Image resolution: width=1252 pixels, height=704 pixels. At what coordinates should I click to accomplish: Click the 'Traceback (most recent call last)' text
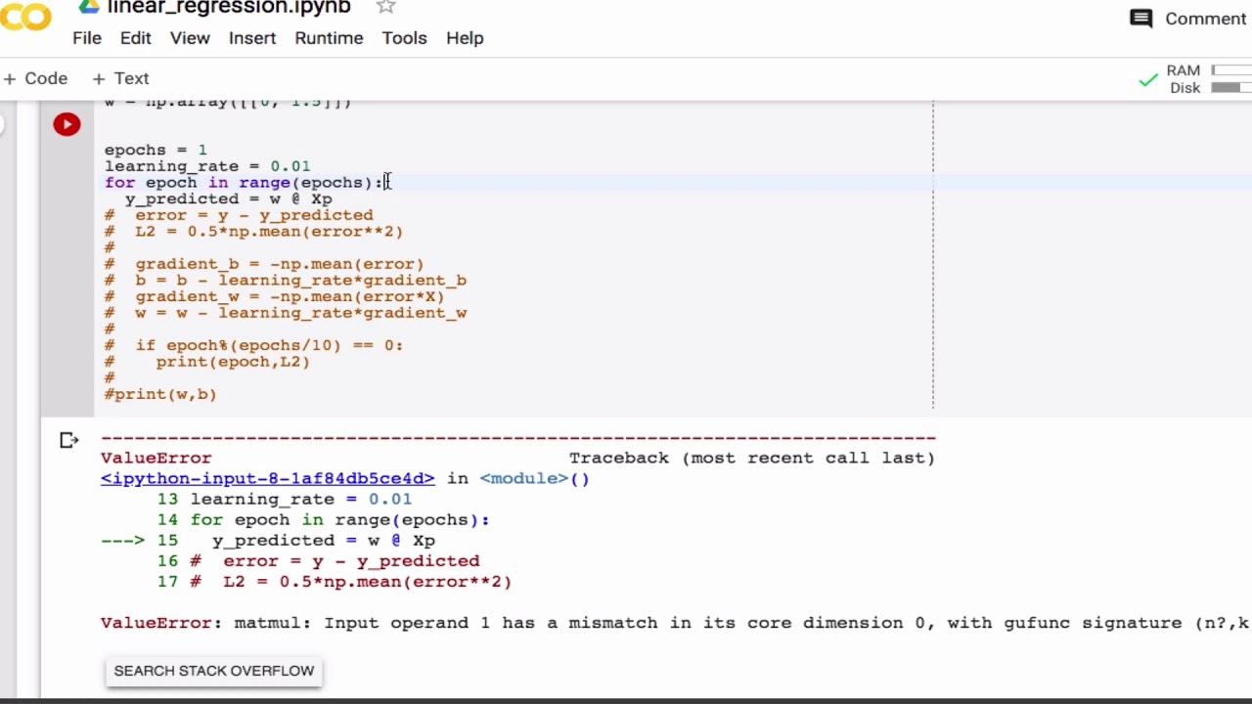click(752, 458)
